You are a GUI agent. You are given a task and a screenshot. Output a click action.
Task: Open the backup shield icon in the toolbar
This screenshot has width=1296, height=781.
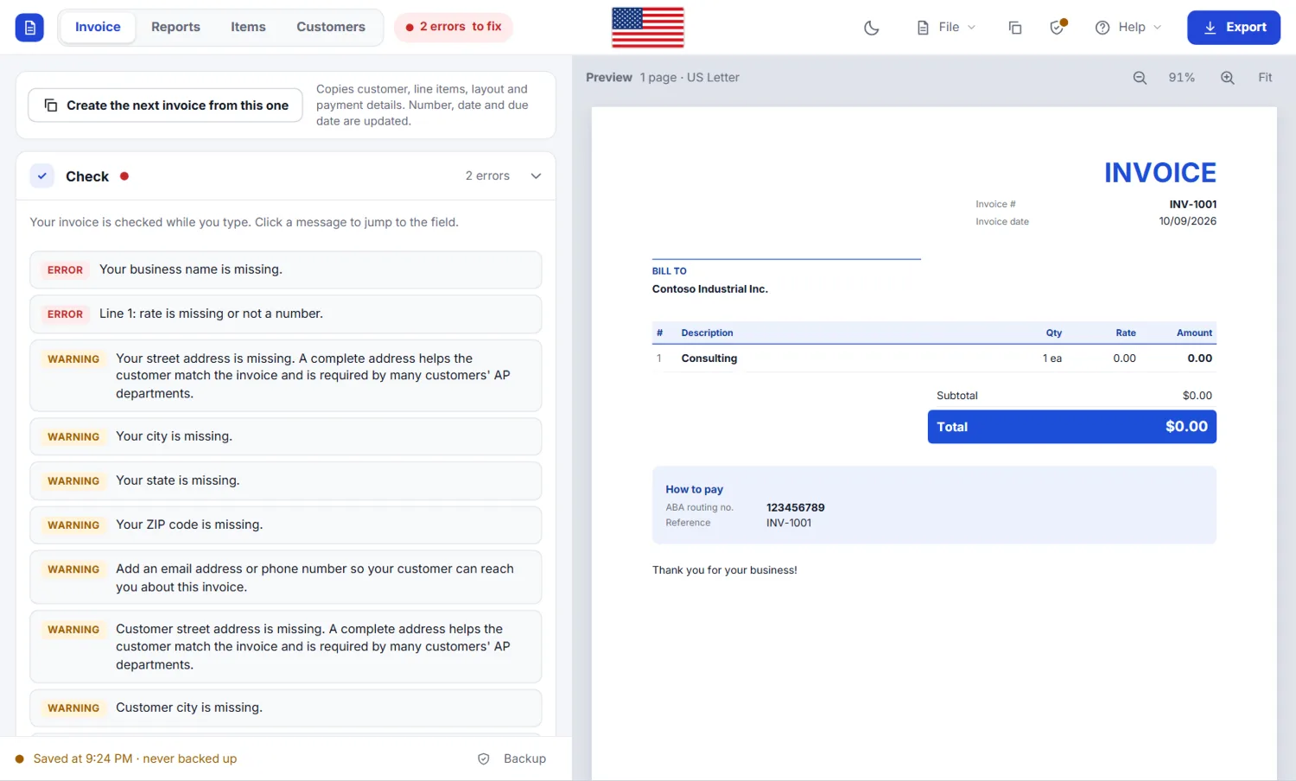click(1058, 28)
